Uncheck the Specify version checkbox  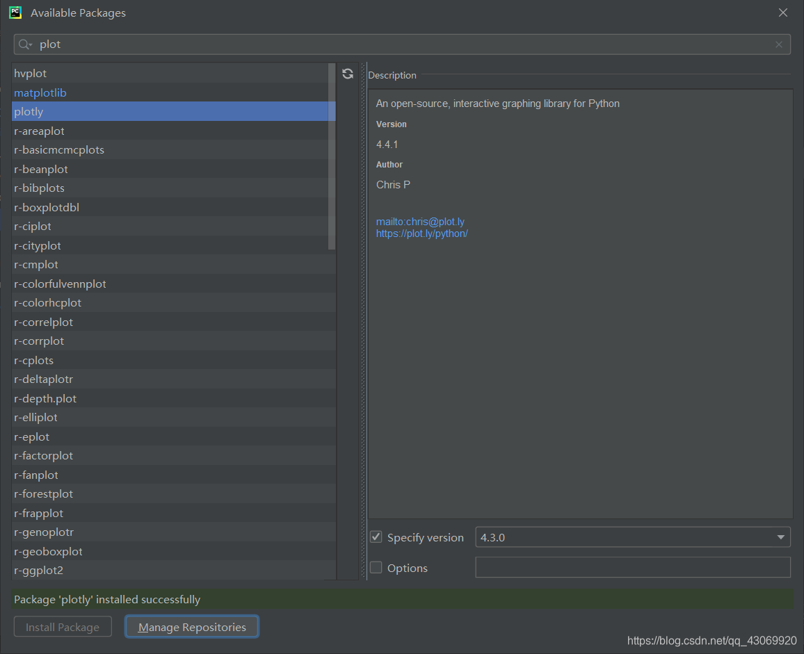click(376, 537)
